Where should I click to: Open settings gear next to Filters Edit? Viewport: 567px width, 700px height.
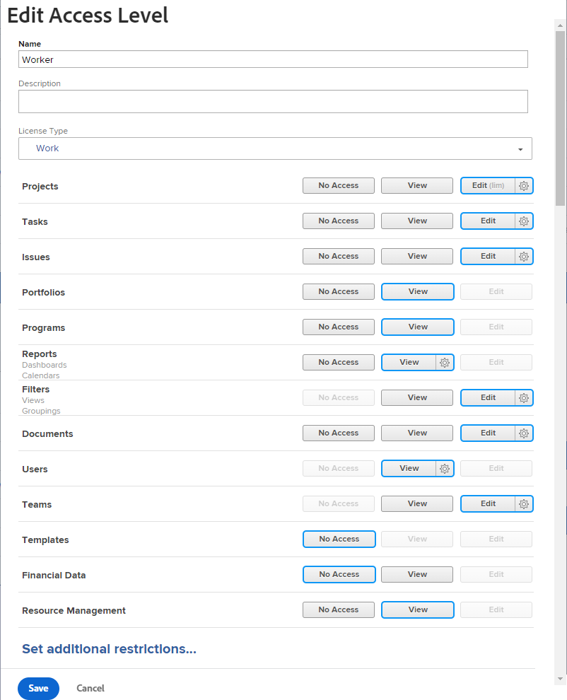(523, 397)
